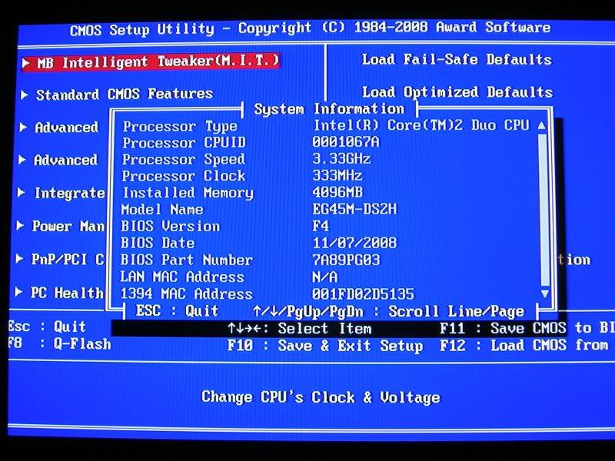Viewport: 615px width, 461px height.
Task: Select the BIOS Version label
Action: click(170, 226)
